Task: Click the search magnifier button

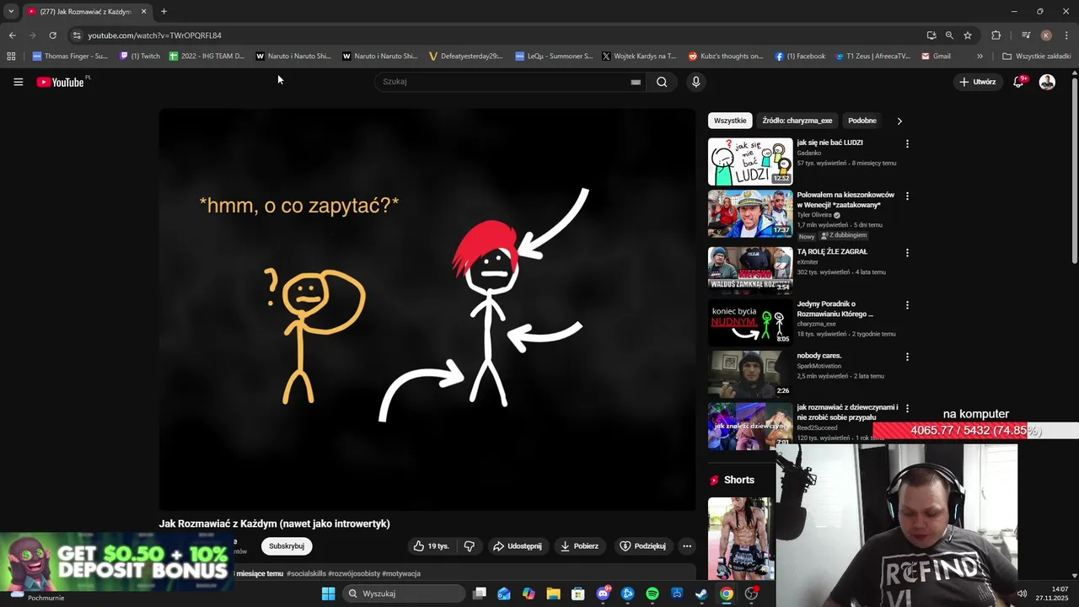Action: (x=662, y=82)
